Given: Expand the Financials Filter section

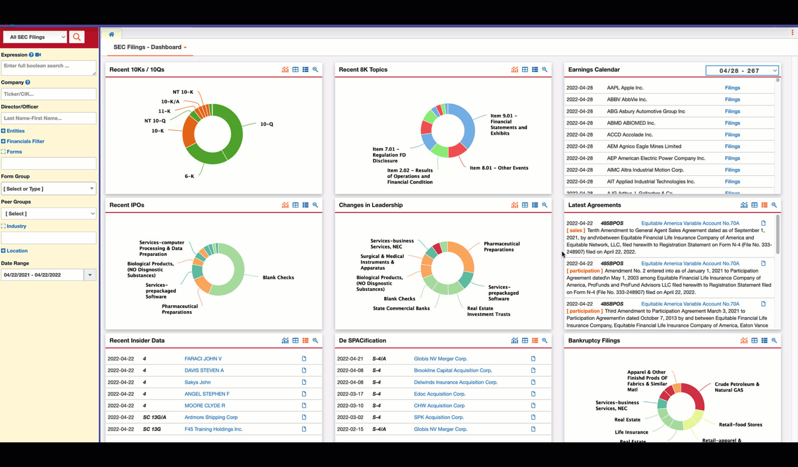Looking at the screenshot, I should coord(23,141).
